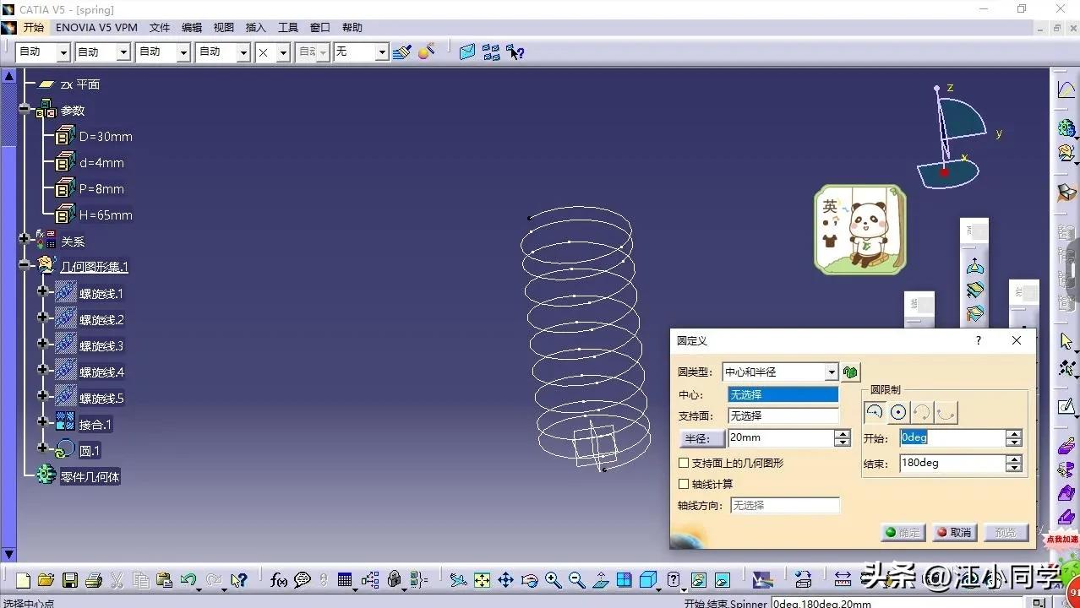Enable 支持面上的几何图形 checkbox
The height and width of the screenshot is (608, 1080).
tap(685, 463)
